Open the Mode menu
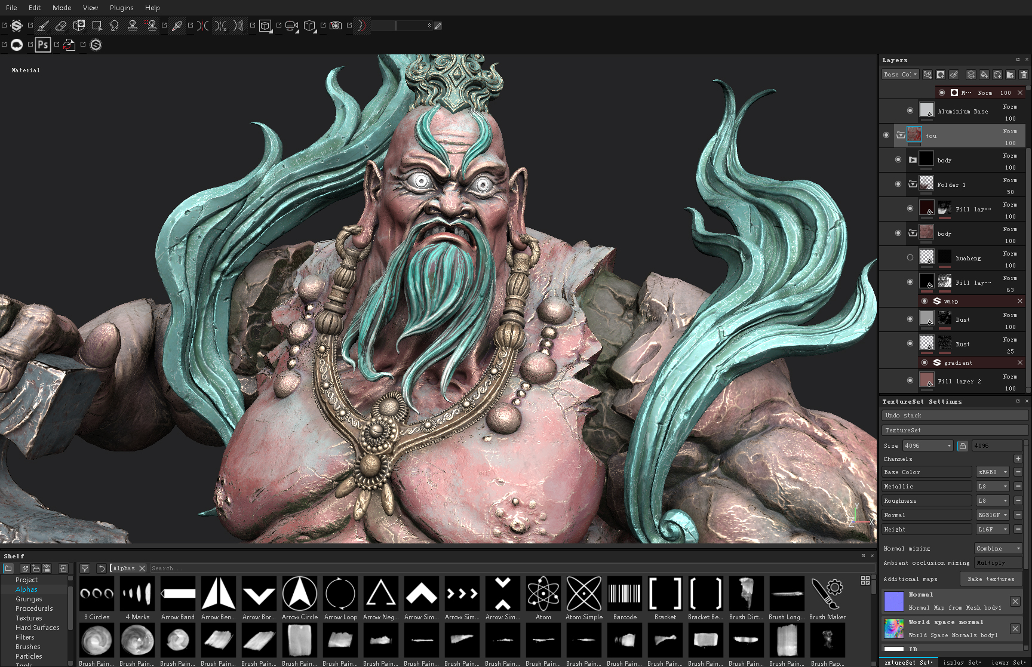Screen dimensions: 1032x667 coord(62,8)
